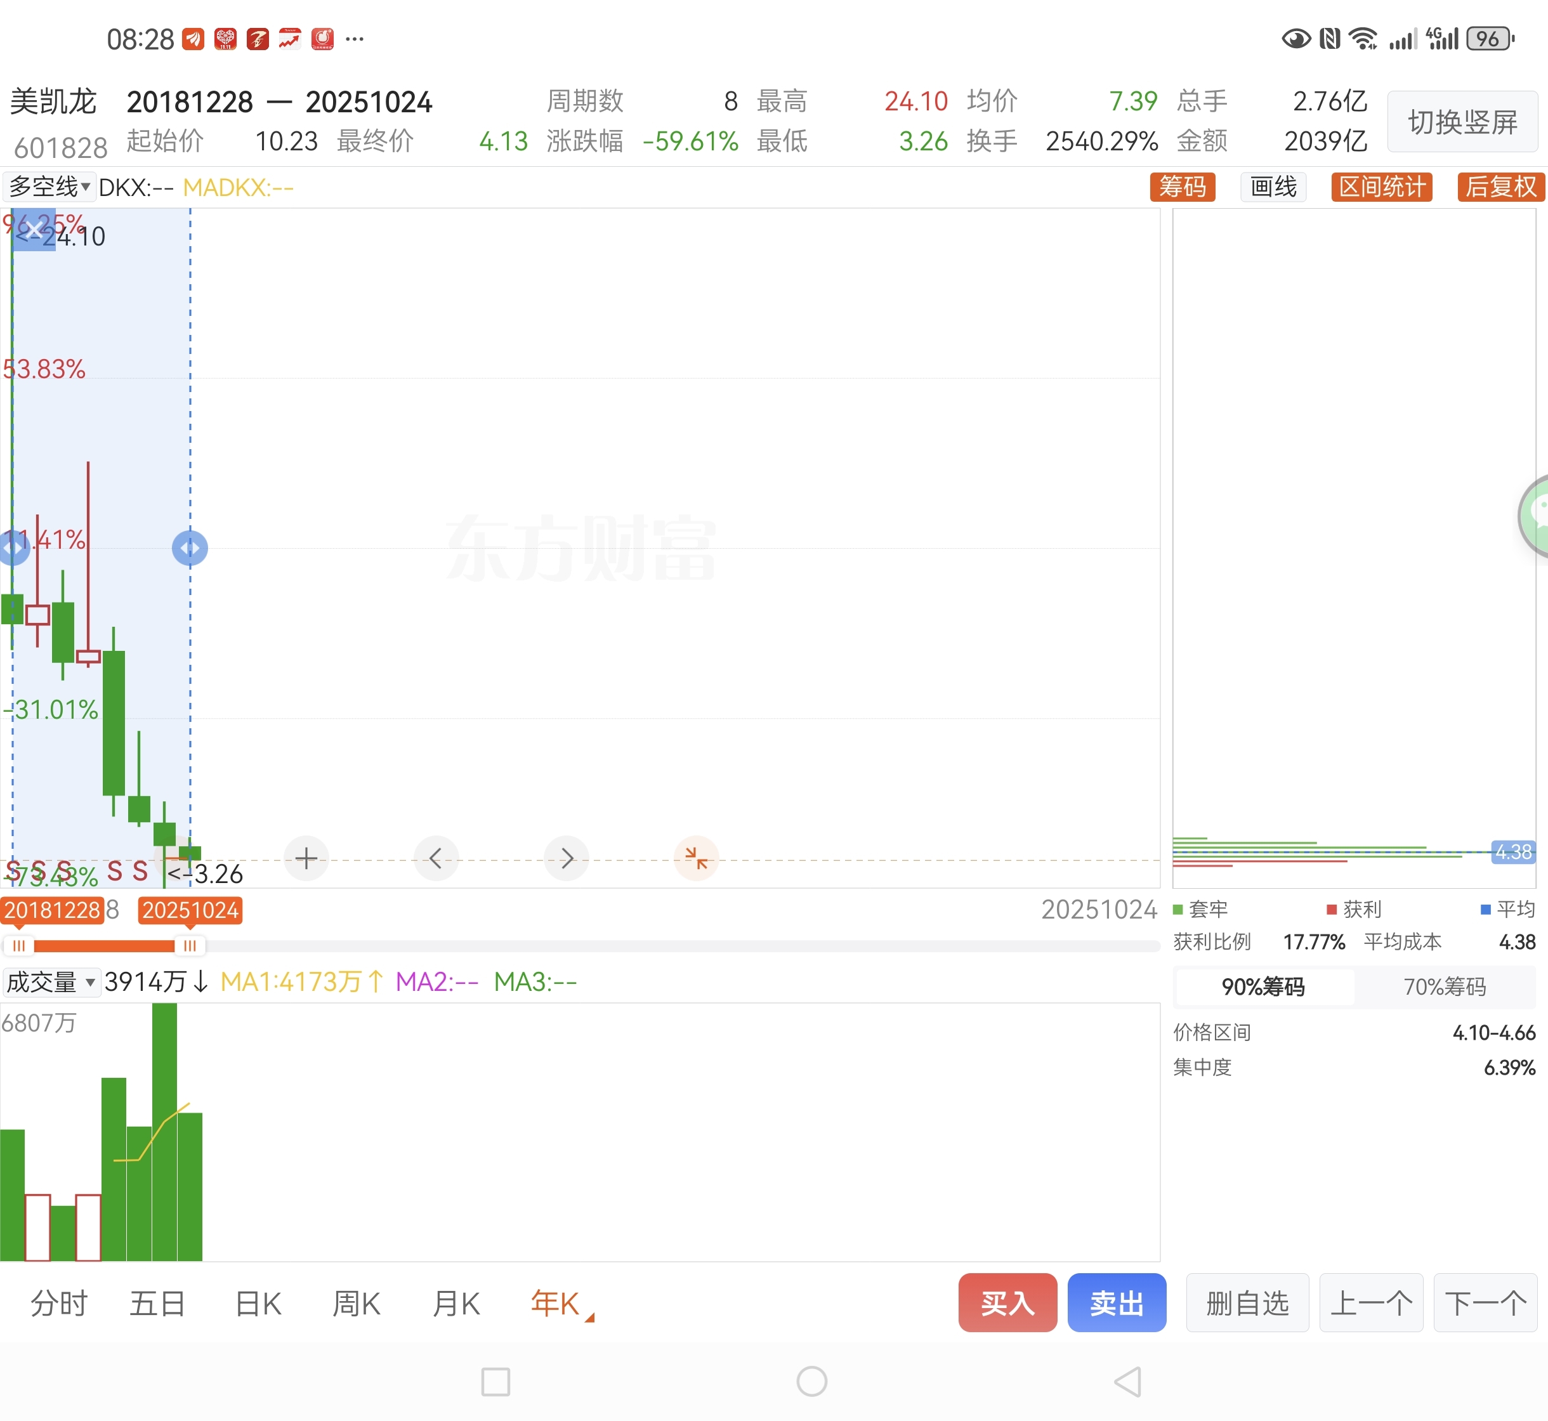Click the 切换竖屏 portrait switch button
This screenshot has width=1548, height=1421.
tap(1462, 122)
